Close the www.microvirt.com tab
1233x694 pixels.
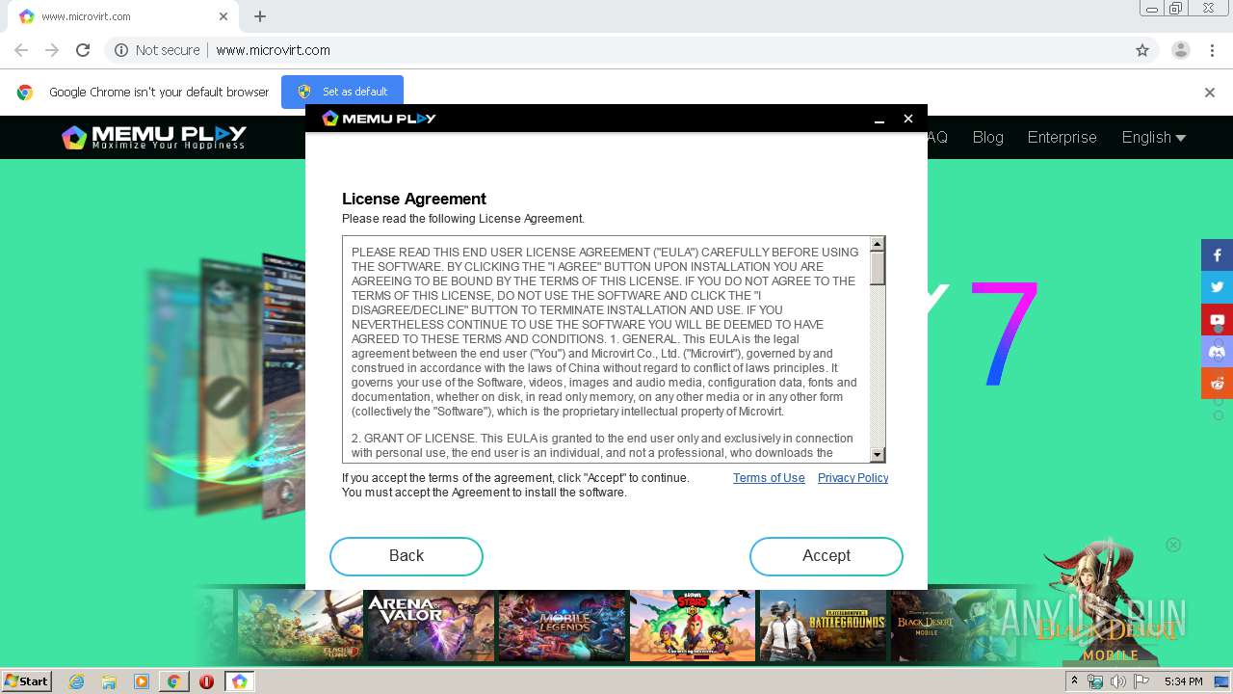[x=223, y=16]
